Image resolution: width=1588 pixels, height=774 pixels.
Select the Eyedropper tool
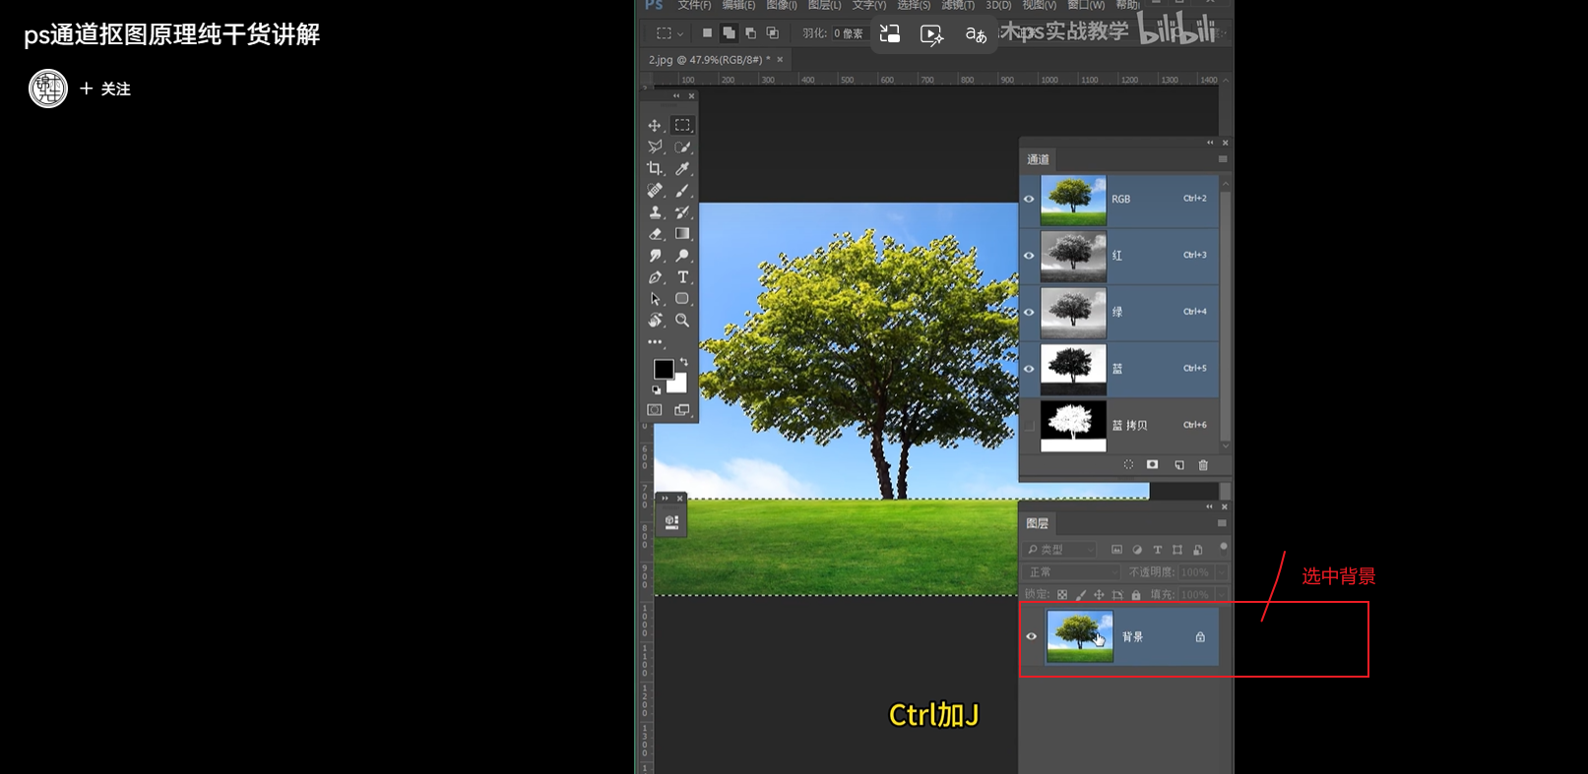tap(682, 169)
